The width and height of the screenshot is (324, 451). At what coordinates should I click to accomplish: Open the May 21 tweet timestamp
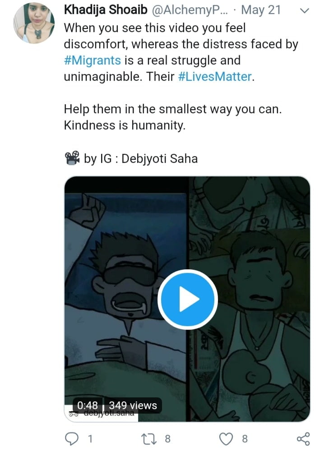coord(261,10)
